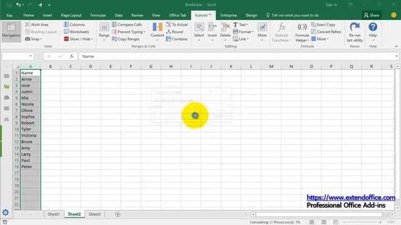This screenshot has width=401, height=225.
Task: Select row 5 header
Action: [x=16, y=98]
